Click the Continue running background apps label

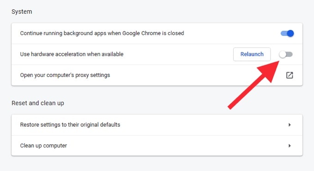click(x=102, y=33)
